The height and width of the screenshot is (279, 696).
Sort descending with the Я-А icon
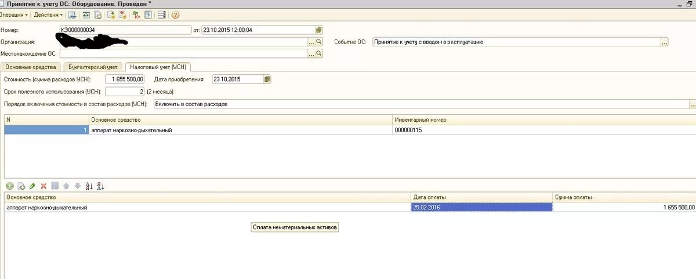pyautogui.click(x=100, y=186)
